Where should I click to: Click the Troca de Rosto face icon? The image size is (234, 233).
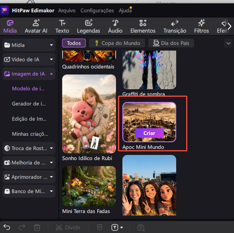pos(7,148)
